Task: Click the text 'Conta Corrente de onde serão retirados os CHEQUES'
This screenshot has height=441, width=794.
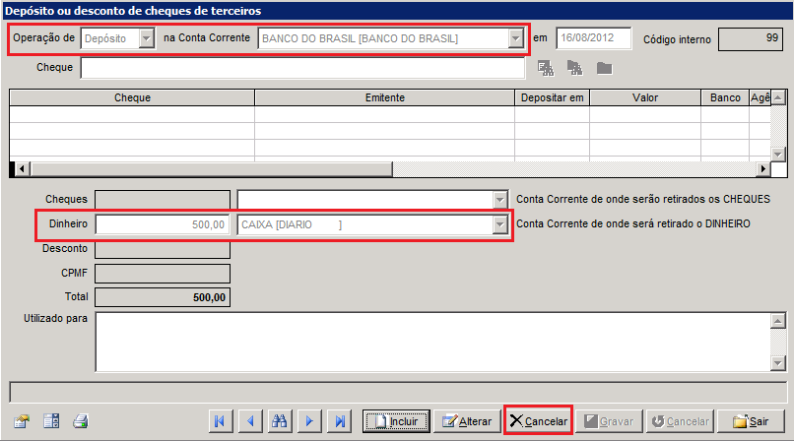Action: tap(643, 199)
